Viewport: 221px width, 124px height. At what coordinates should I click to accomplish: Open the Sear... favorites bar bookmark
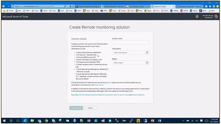pyautogui.click(x=87, y=11)
